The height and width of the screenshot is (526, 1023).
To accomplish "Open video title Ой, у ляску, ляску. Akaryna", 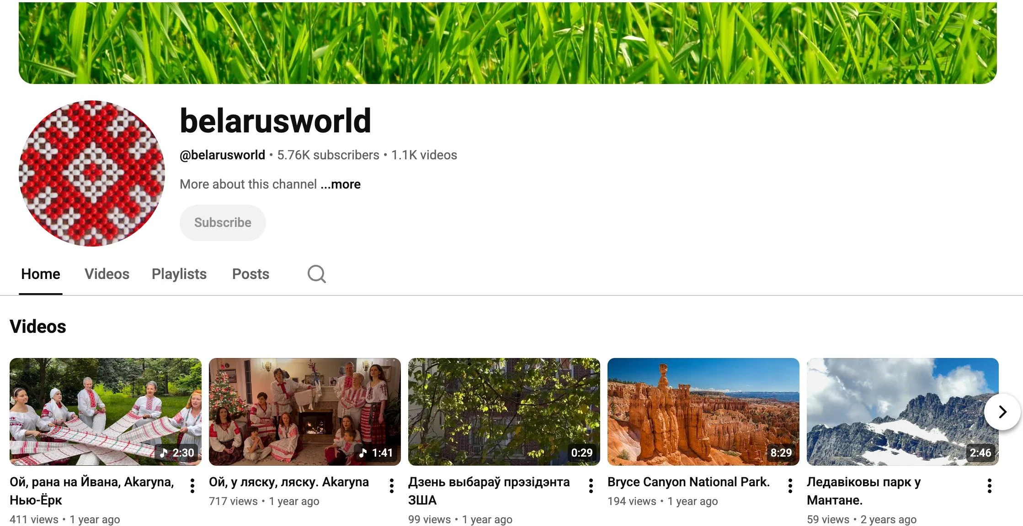I will pos(289,482).
